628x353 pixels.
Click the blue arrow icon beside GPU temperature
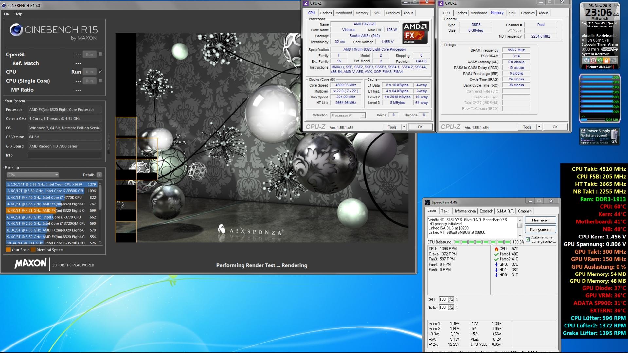point(496,264)
